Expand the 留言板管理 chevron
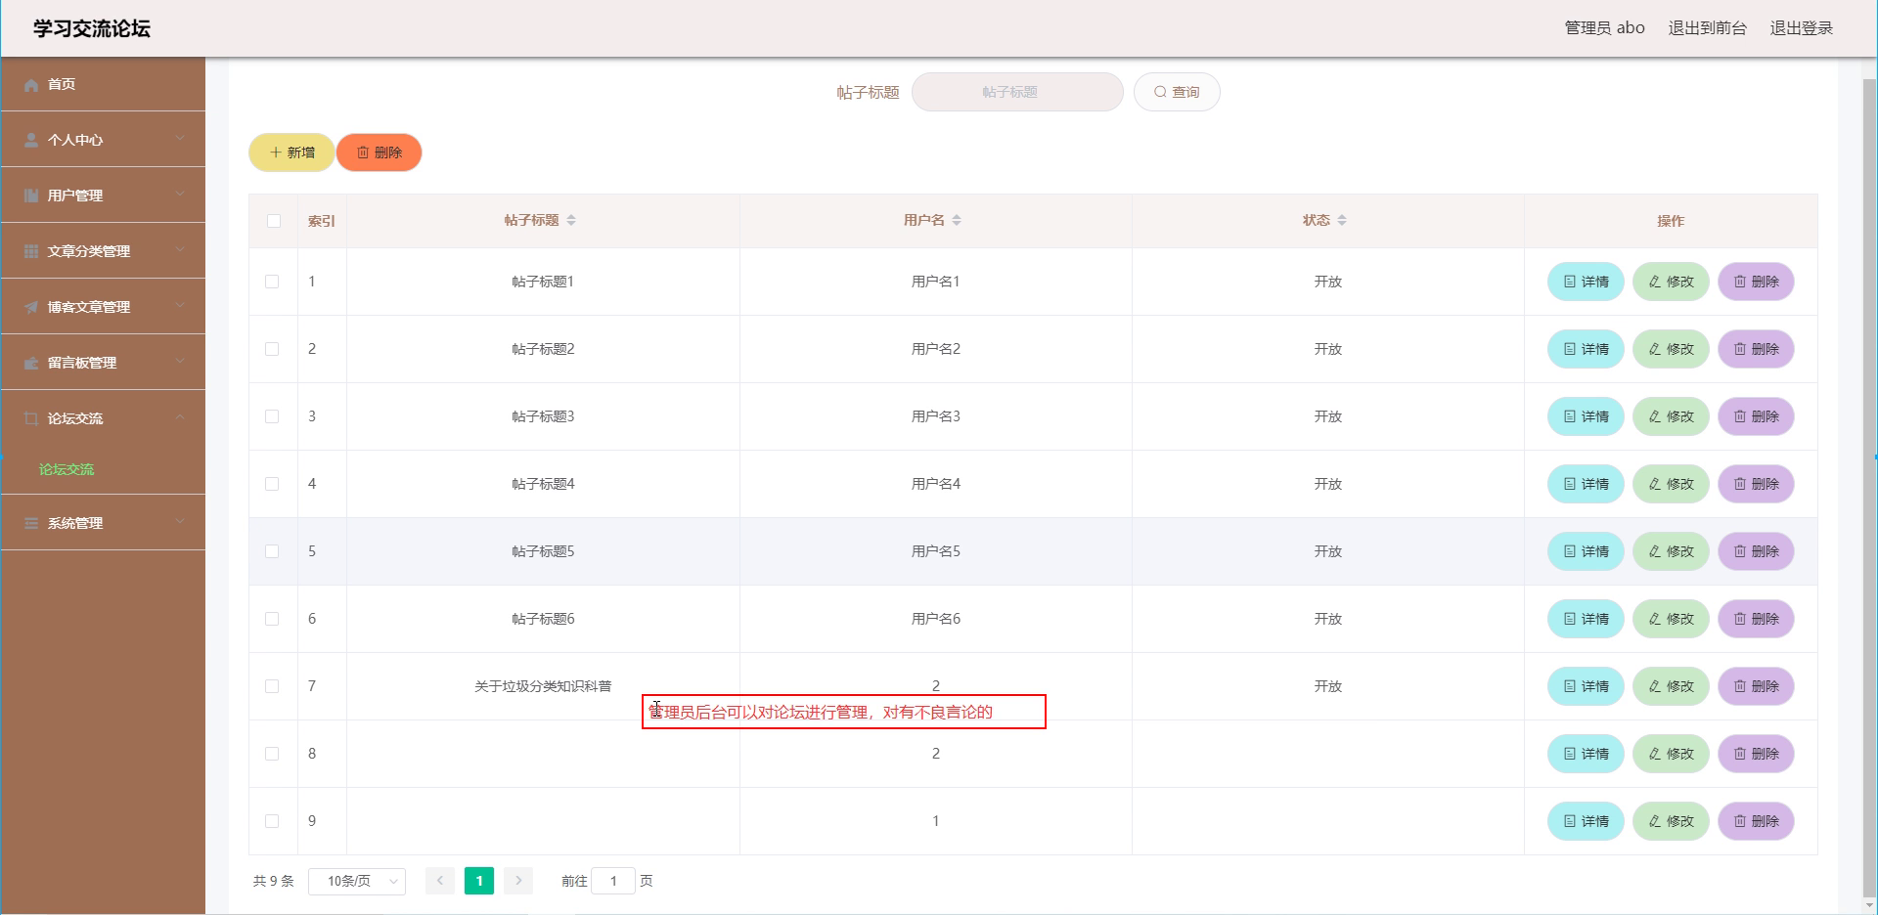This screenshot has width=1878, height=915. click(180, 362)
